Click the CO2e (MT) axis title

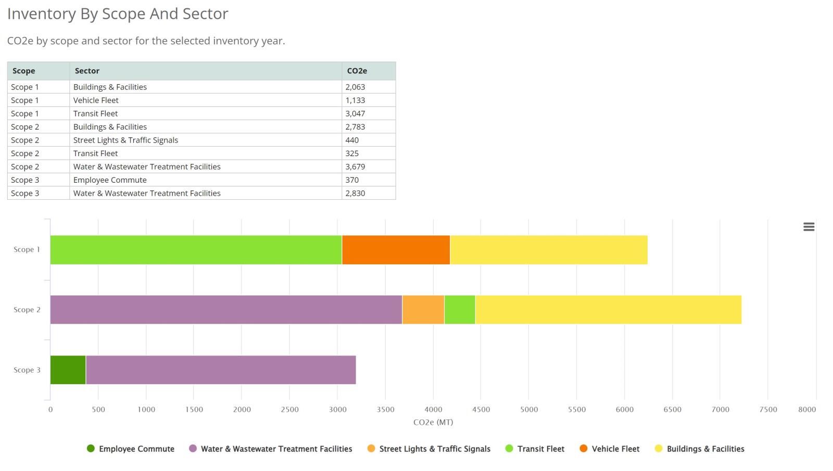[433, 422]
